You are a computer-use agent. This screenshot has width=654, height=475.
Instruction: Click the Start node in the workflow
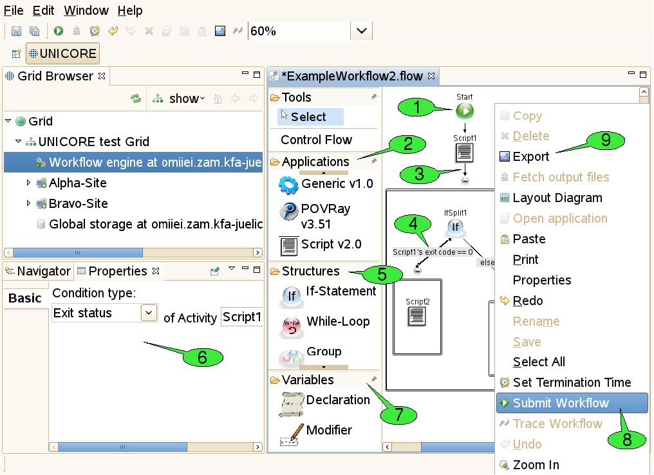point(465,111)
